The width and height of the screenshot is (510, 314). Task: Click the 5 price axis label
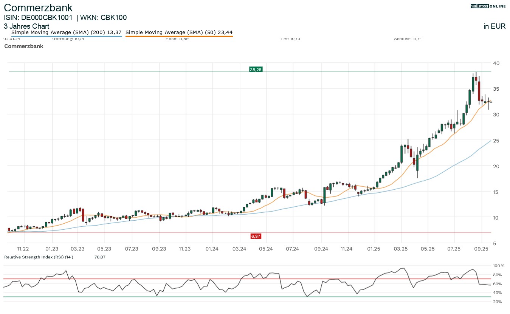494,243
